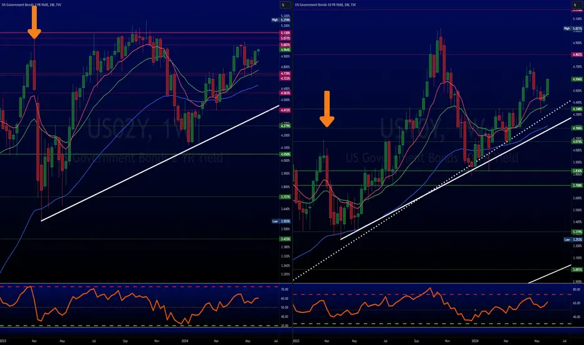
Task: Click the Low 3.253% price label
Action: click(573, 240)
